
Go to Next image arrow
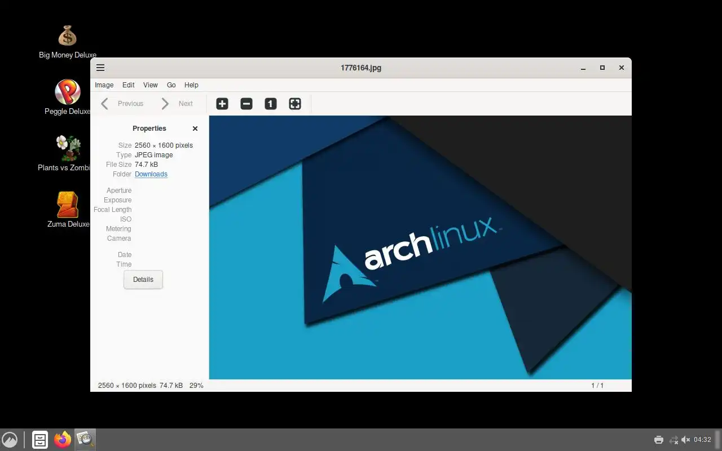pyautogui.click(x=165, y=104)
